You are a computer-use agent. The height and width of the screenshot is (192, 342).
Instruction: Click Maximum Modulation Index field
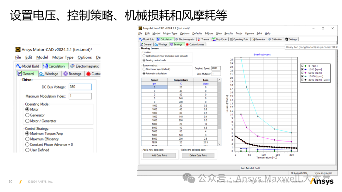pos(80,96)
